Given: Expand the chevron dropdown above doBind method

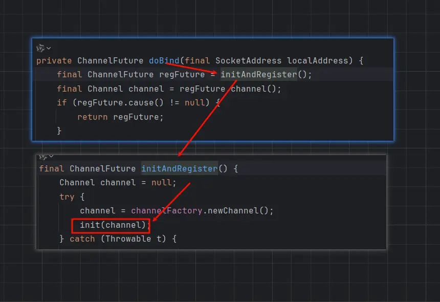Looking at the screenshot, I should (x=49, y=48).
